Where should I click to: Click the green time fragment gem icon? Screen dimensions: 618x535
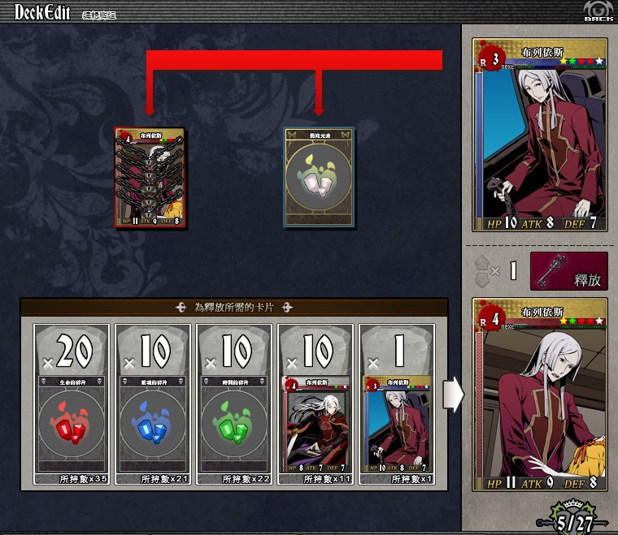[x=234, y=424]
